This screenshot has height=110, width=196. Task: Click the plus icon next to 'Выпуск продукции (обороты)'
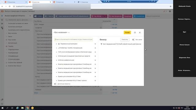pyautogui.click(x=30, y=16)
